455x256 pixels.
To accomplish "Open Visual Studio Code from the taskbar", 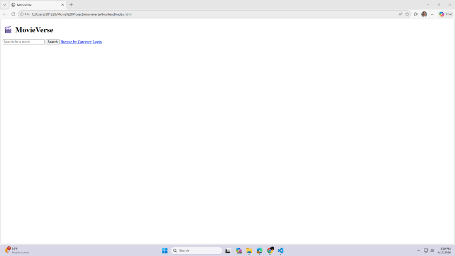I will [x=280, y=251].
